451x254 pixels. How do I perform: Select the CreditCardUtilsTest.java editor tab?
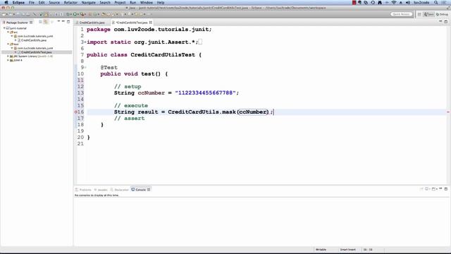tap(132, 23)
